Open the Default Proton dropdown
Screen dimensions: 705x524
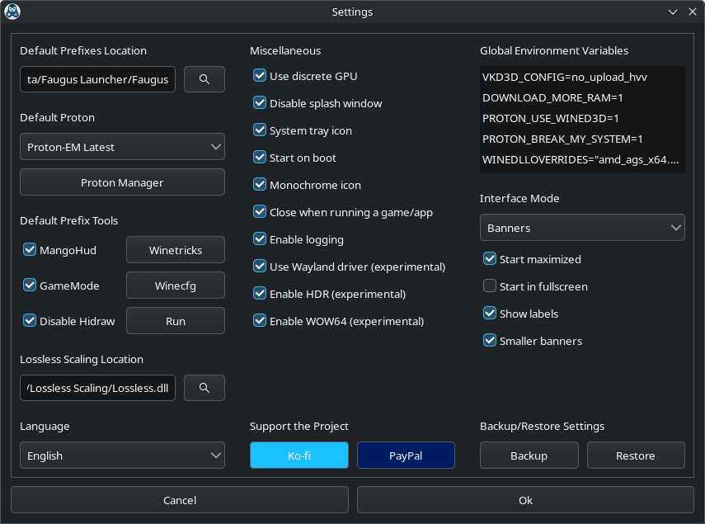[x=122, y=147]
